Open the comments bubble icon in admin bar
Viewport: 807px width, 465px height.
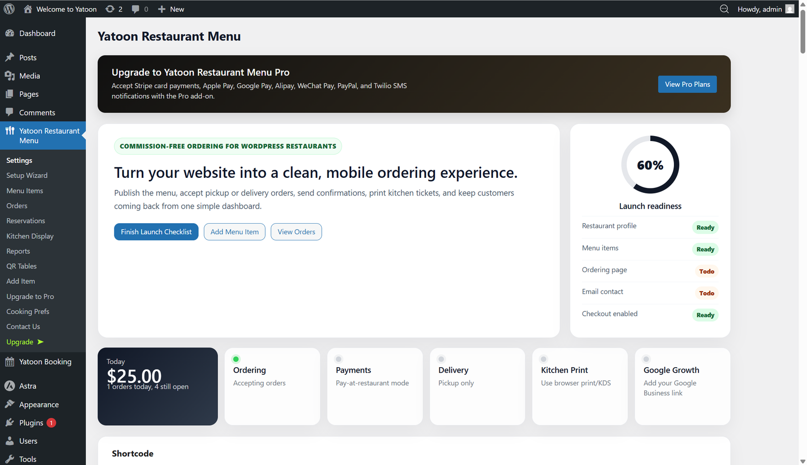click(x=135, y=9)
